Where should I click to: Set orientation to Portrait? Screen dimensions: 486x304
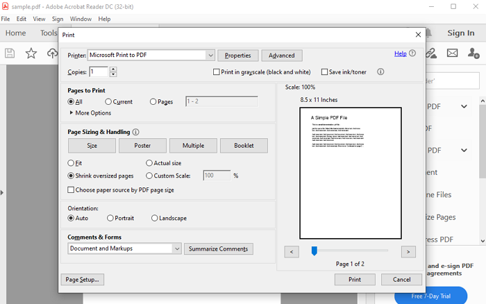click(110, 218)
